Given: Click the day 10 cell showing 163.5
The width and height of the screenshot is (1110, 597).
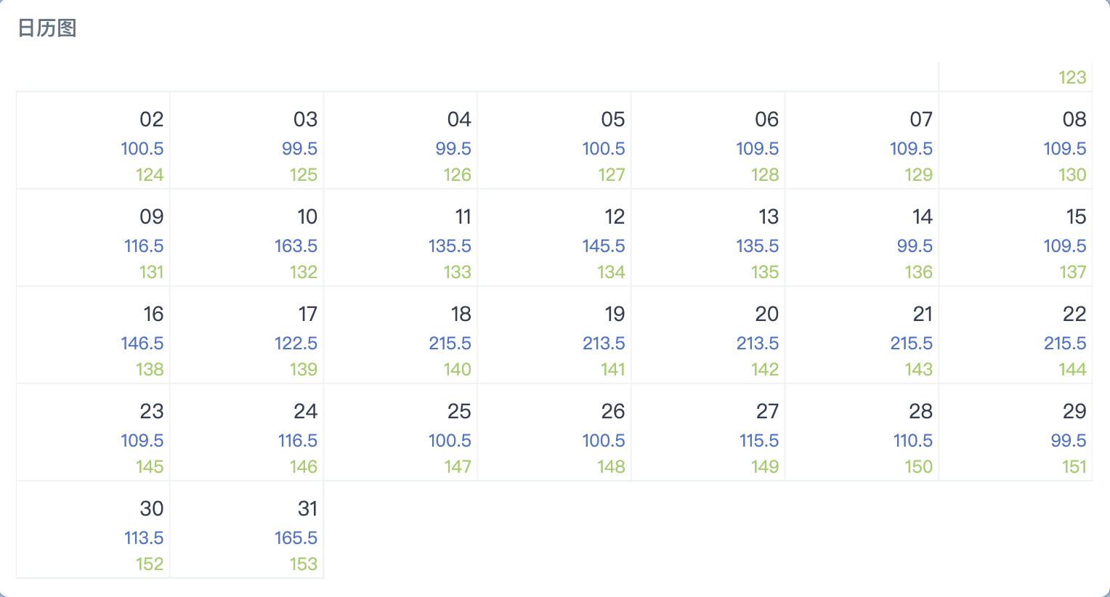Looking at the screenshot, I should point(247,237).
